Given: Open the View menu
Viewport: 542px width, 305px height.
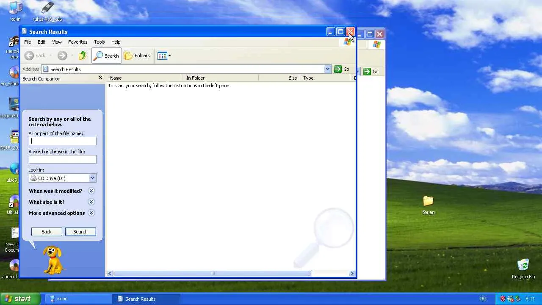Looking at the screenshot, I should (x=57, y=42).
